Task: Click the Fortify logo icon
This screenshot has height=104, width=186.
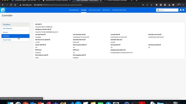Action: pyautogui.click(x=3, y=10)
